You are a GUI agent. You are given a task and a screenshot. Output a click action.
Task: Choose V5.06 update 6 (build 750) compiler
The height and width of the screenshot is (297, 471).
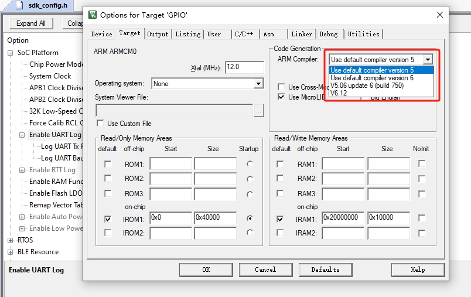tap(367, 86)
